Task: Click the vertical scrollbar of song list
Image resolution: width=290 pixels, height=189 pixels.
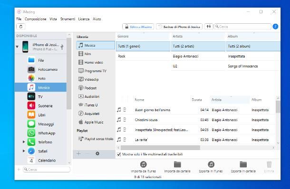Action: click(x=278, y=106)
